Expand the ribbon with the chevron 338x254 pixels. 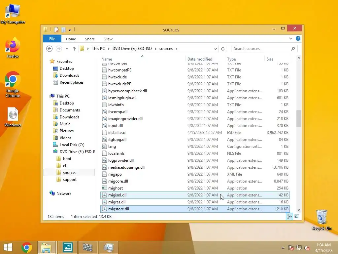click(x=290, y=39)
